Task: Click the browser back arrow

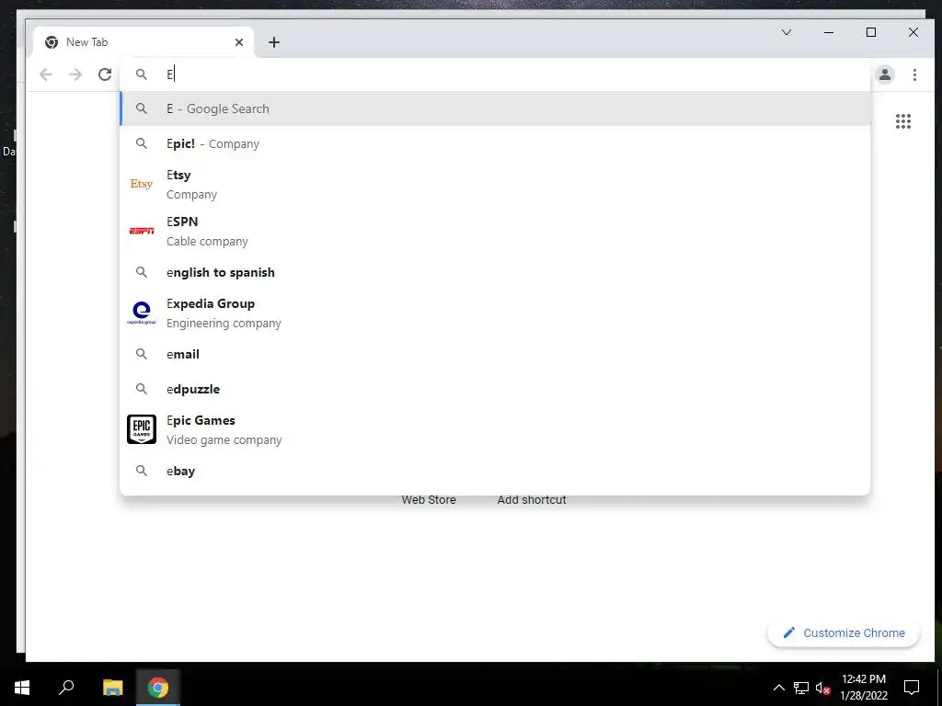Action: 46,74
